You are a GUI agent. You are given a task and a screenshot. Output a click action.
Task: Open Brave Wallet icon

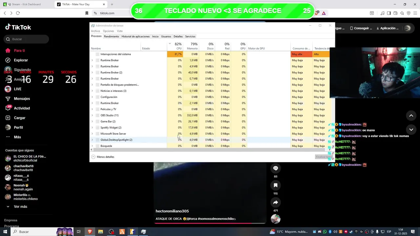395,13
